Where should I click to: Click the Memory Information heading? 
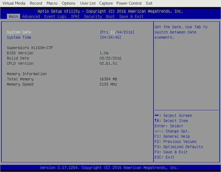(x=27, y=74)
